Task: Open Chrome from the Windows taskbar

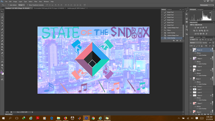Action: [x=93, y=118]
